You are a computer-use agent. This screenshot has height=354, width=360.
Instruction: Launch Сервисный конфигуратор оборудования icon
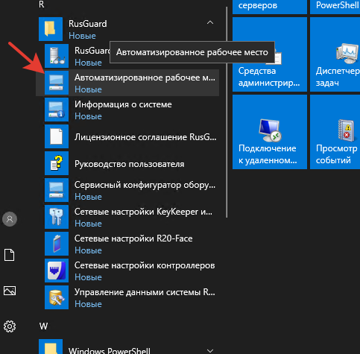[57, 190]
